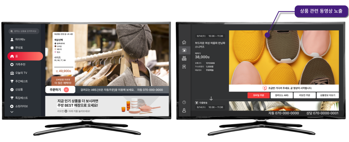Open 편성표 clock icon in left TV menu

tap(12, 48)
